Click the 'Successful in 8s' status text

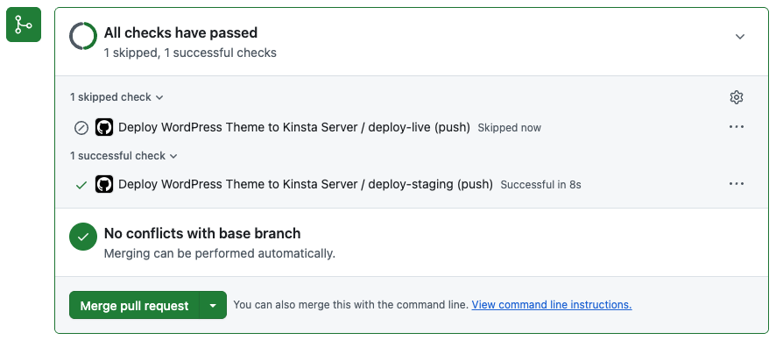(540, 185)
